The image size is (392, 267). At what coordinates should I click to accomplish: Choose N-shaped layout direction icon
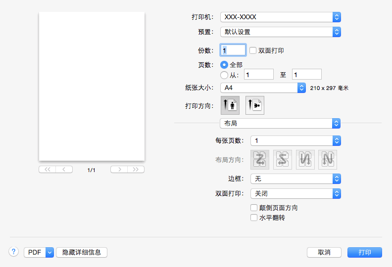click(x=328, y=160)
